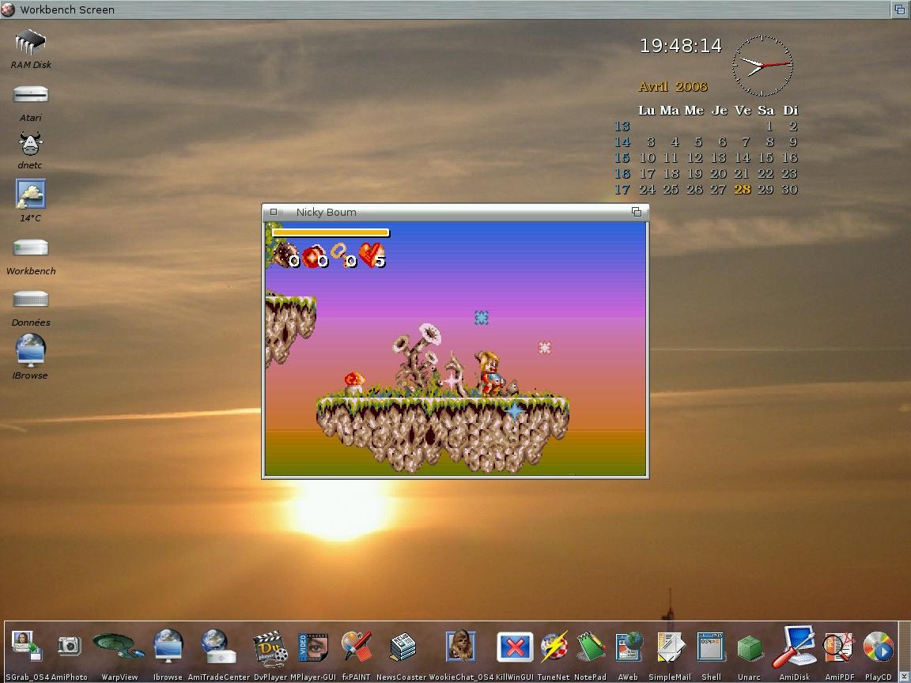Click the 'Di' weekday header
Screen dimensions: 911x683
pos(790,111)
